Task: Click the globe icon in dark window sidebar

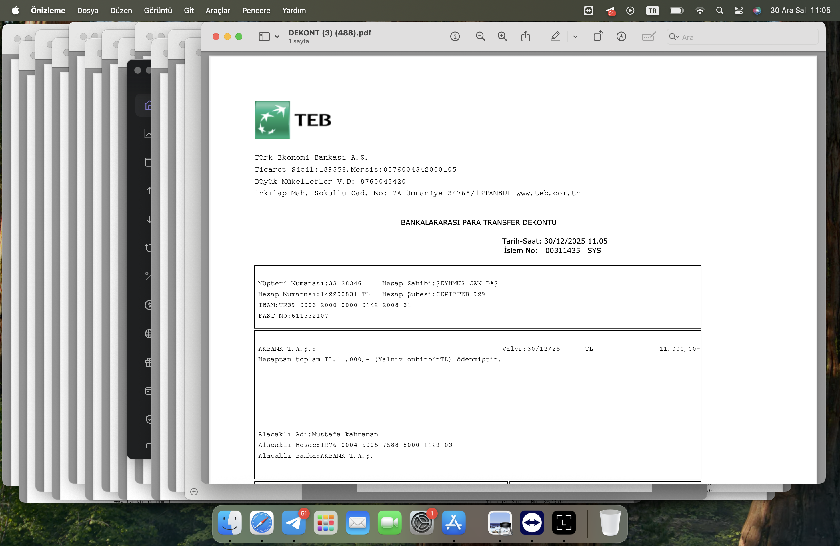Action: (148, 333)
